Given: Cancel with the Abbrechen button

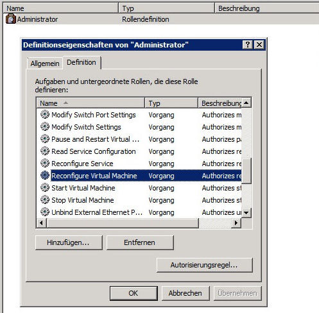Looking at the screenshot, I should (x=185, y=293).
